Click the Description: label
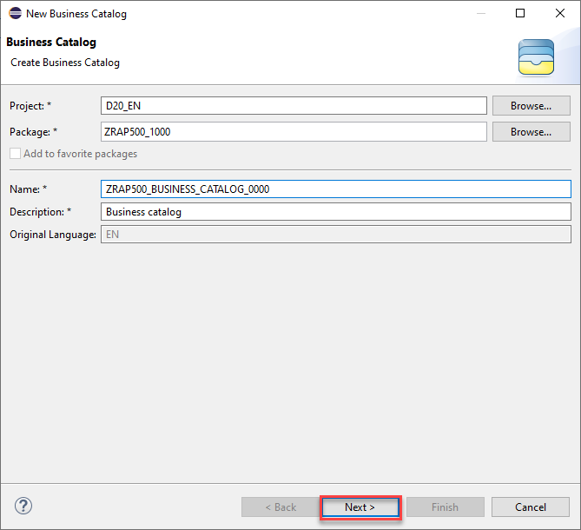The height and width of the screenshot is (530, 581). tap(41, 212)
